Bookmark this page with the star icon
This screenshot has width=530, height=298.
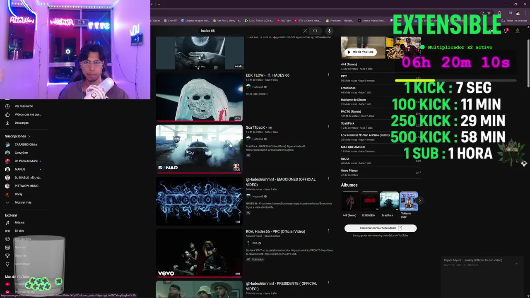tap(489, 13)
